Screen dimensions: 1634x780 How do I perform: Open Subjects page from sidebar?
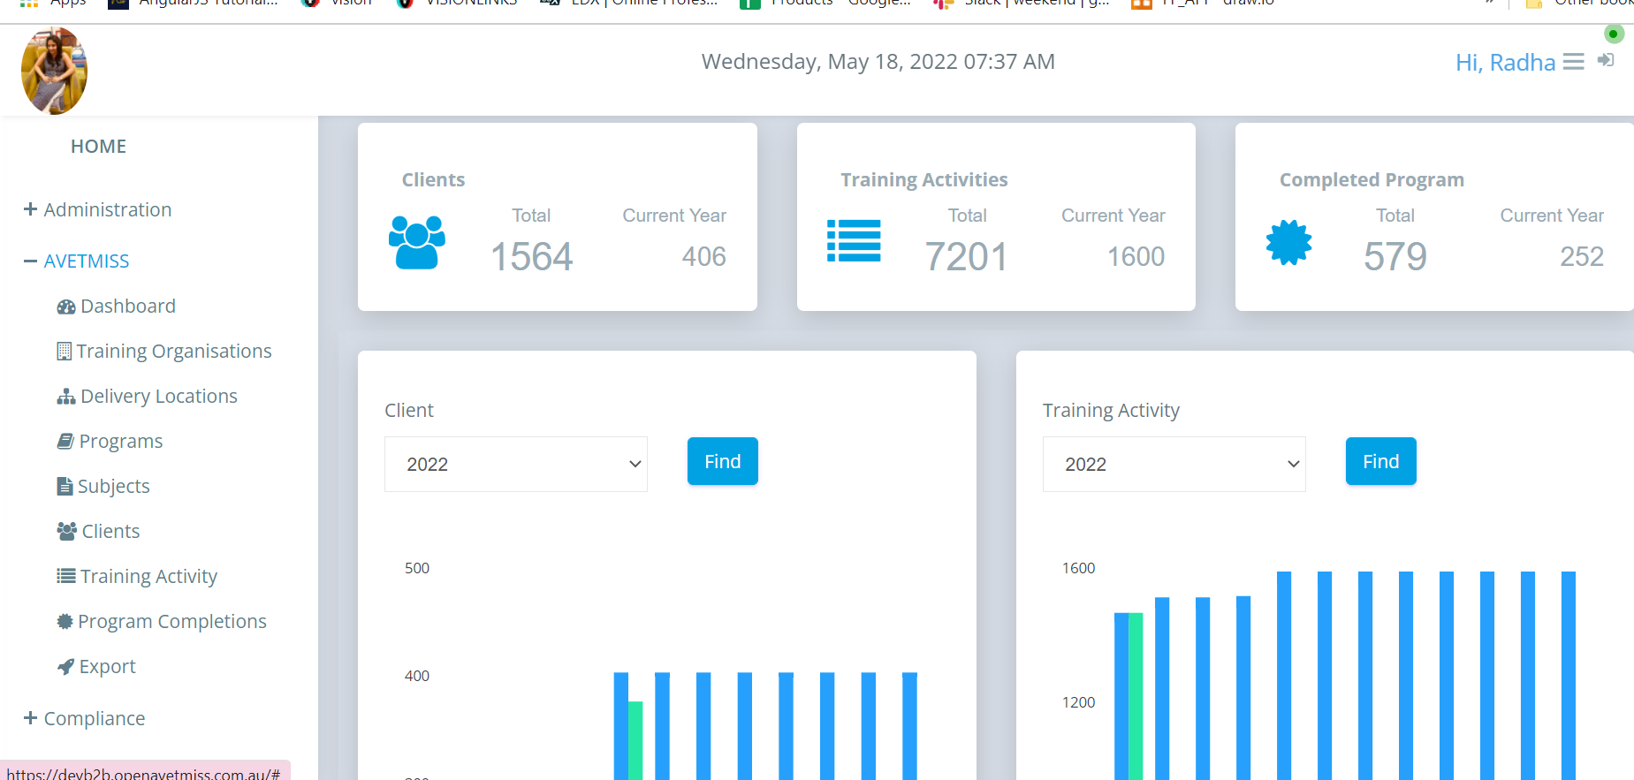(114, 487)
